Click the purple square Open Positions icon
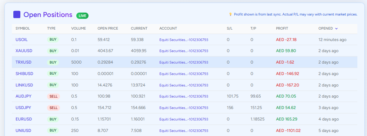The image size is (367, 136). click(17, 14)
